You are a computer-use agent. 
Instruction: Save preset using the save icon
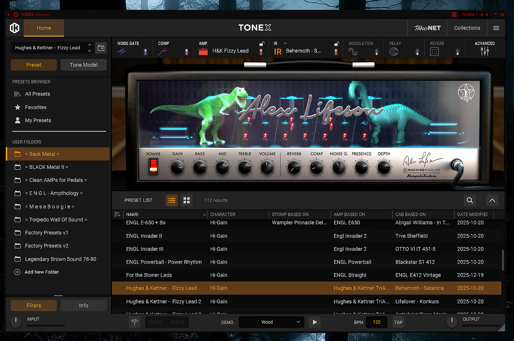click(x=101, y=48)
